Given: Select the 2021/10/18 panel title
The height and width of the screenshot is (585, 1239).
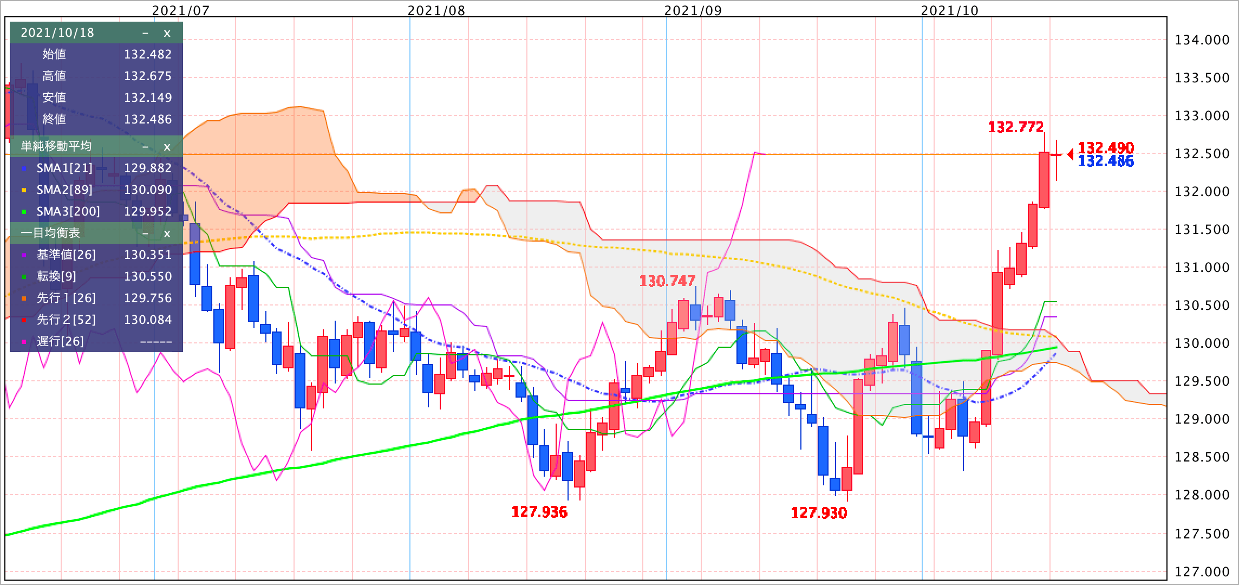Looking at the screenshot, I should pyautogui.click(x=57, y=32).
